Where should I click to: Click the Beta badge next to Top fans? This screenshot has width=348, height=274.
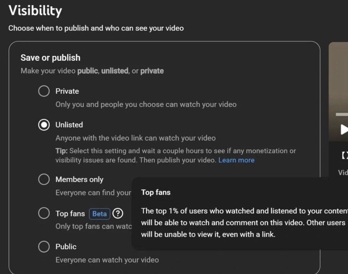(x=99, y=214)
